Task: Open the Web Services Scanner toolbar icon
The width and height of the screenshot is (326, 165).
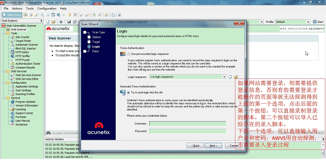Action: click(82, 15)
